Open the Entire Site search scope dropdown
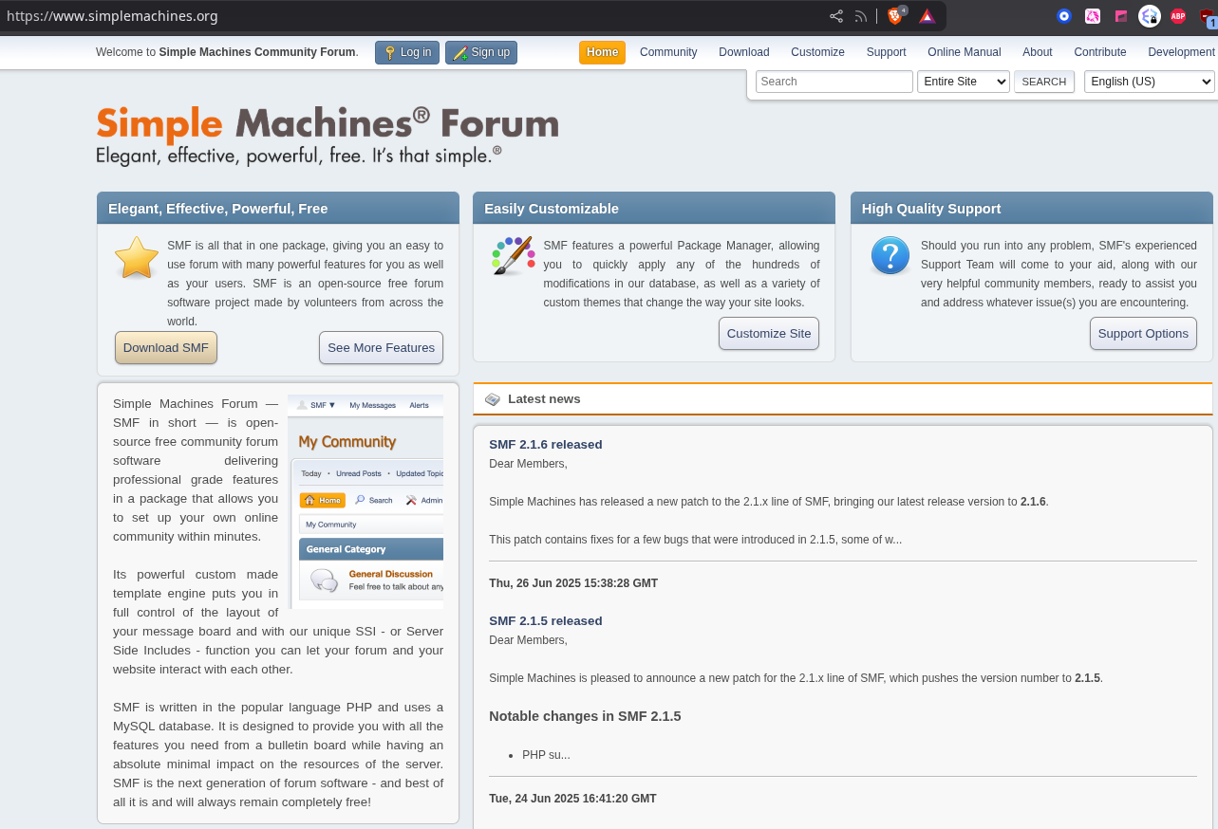This screenshot has height=829, width=1218. [963, 82]
